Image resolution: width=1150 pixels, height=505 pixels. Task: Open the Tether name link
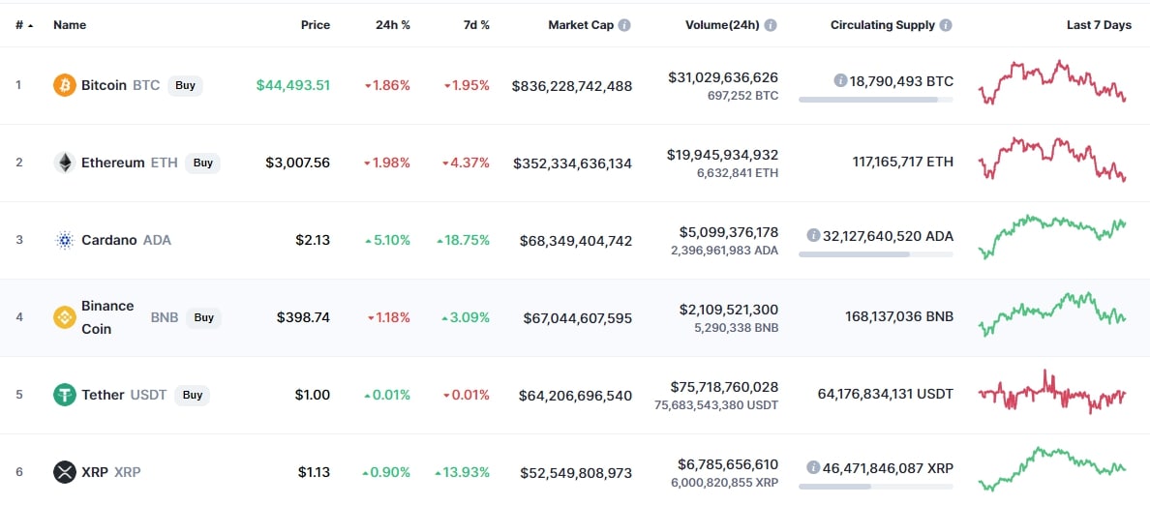click(x=103, y=395)
